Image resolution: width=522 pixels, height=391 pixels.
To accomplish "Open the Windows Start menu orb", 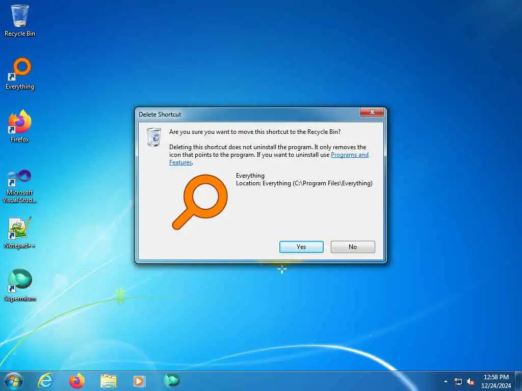I will click(x=14, y=381).
